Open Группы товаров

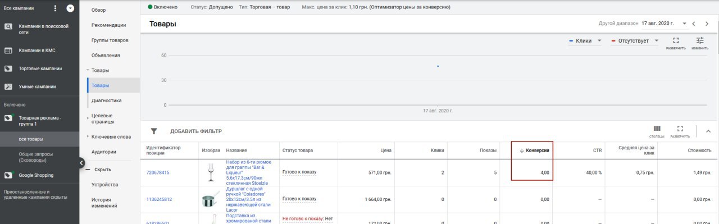(x=110, y=40)
